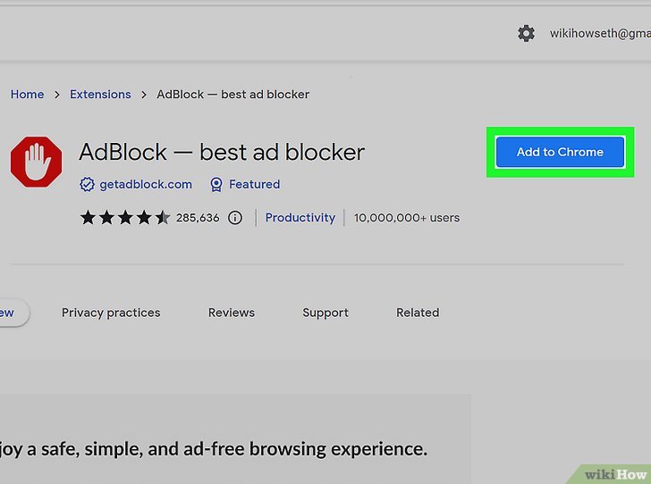
Task: Switch to Privacy practices tab
Action: pos(111,313)
